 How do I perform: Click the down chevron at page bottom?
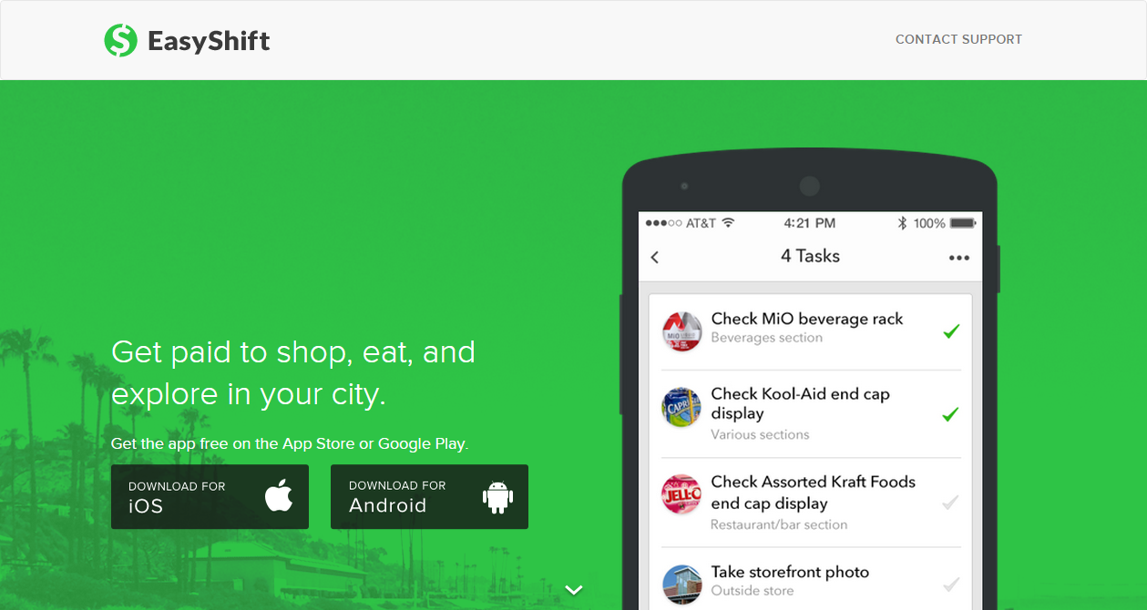574,590
